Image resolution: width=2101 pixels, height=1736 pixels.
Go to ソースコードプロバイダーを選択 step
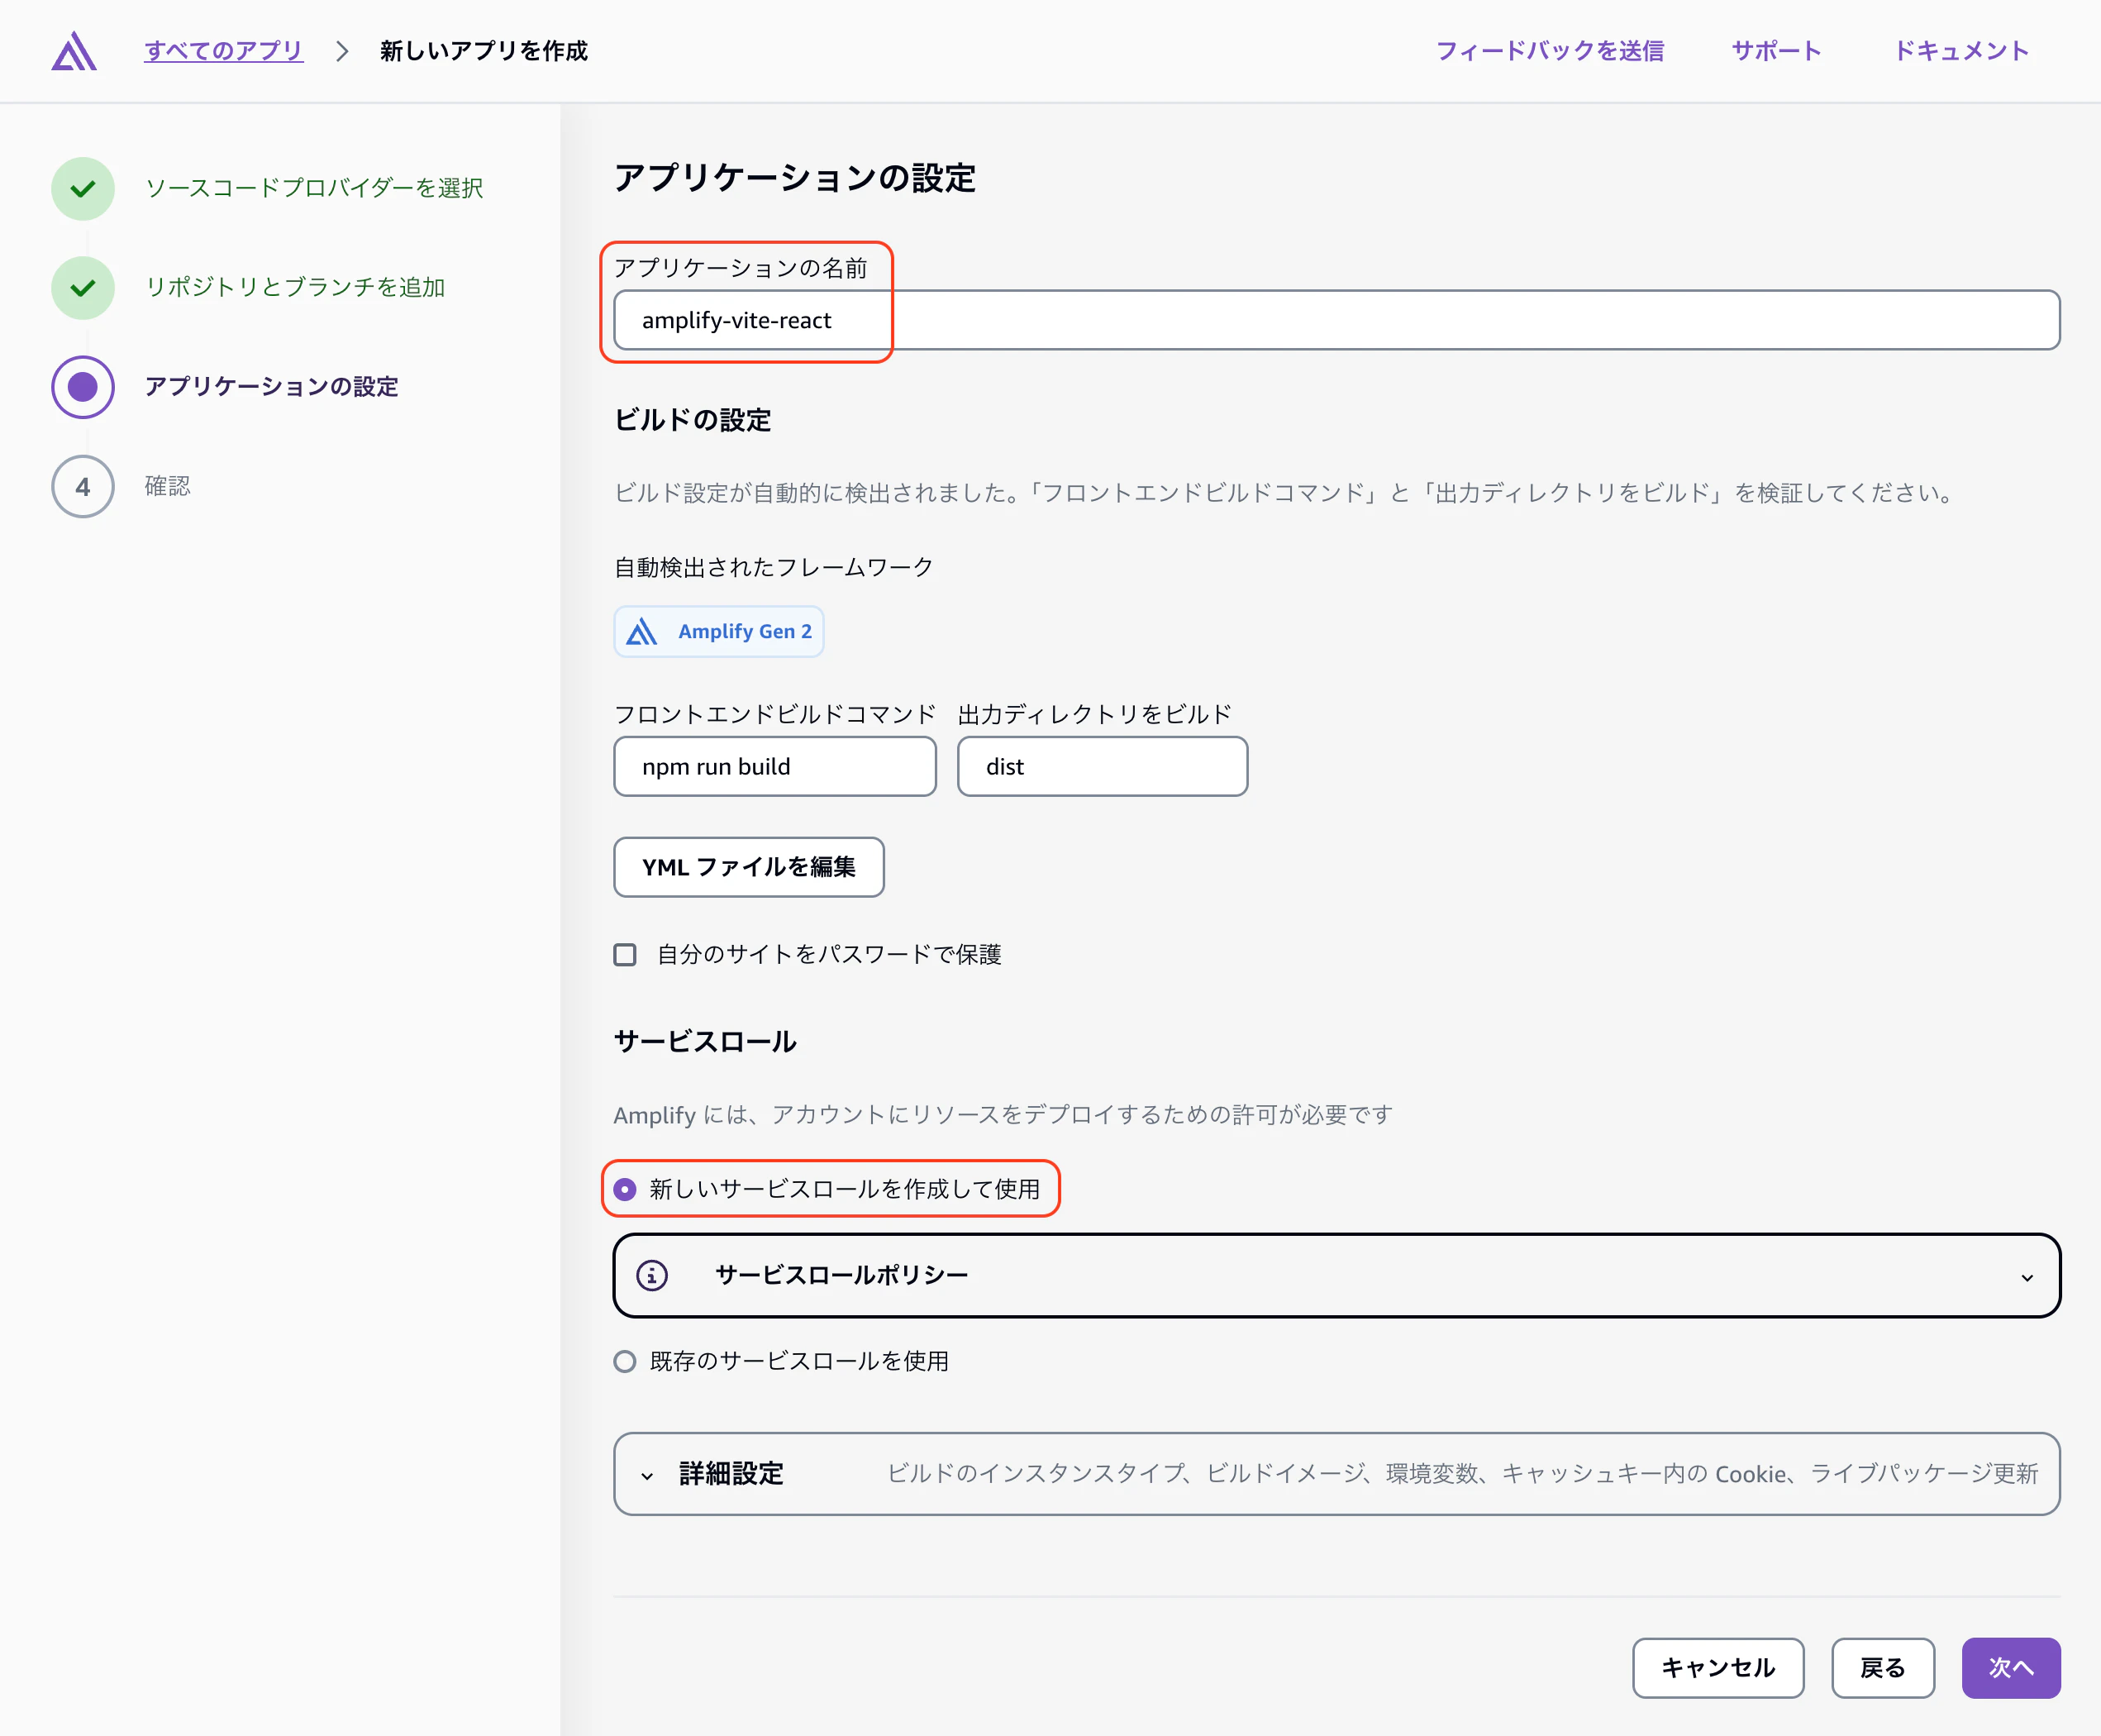coord(314,188)
